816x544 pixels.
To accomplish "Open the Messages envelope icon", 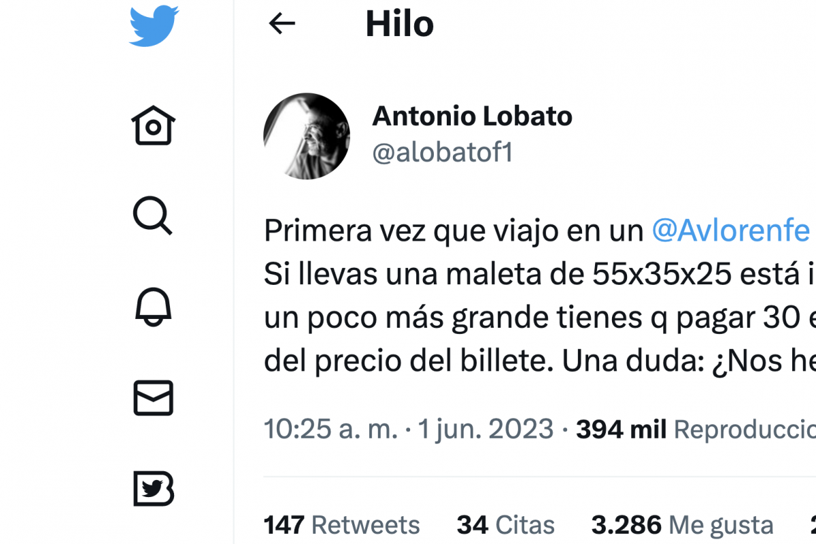I will click(x=154, y=398).
